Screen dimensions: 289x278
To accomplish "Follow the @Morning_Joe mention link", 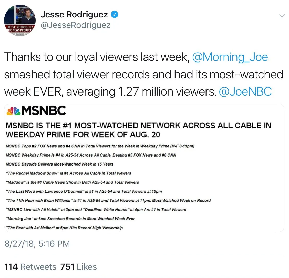I will 230,57.
